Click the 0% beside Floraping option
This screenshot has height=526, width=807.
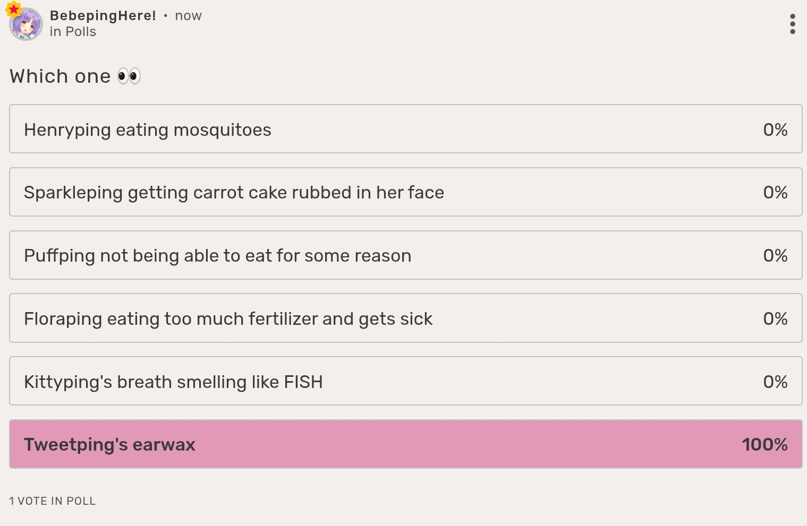coord(775,319)
